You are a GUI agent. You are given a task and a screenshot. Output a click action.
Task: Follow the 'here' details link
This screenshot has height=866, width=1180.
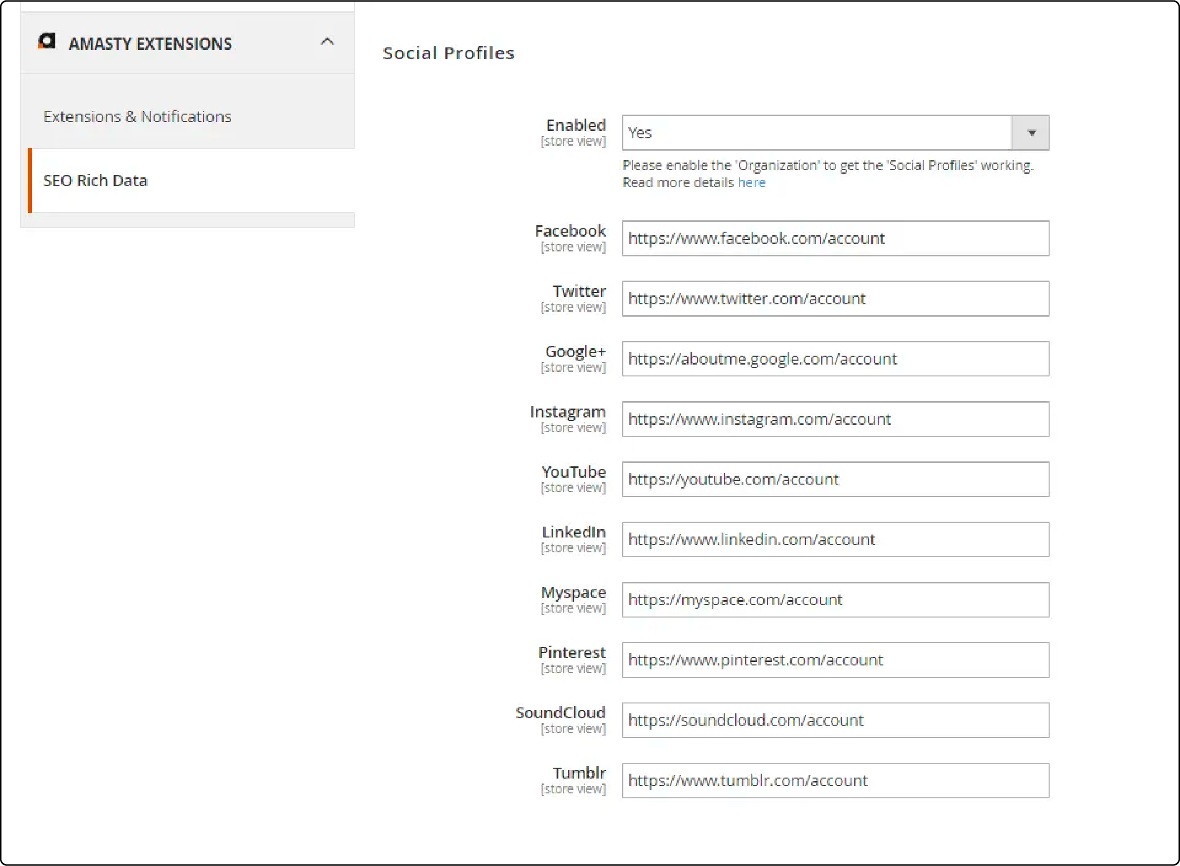pyautogui.click(x=751, y=182)
